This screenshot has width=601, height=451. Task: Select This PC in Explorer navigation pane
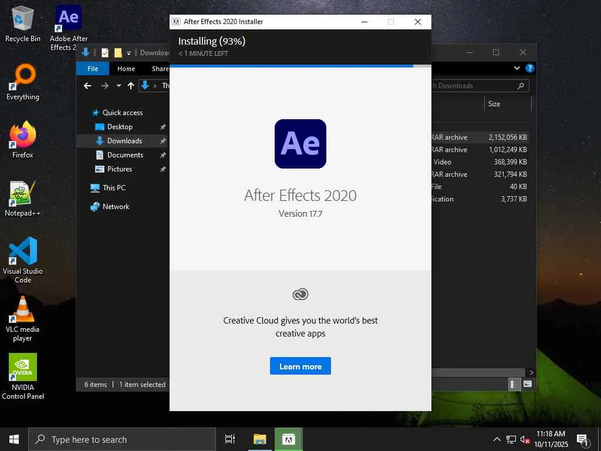pyautogui.click(x=114, y=187)
